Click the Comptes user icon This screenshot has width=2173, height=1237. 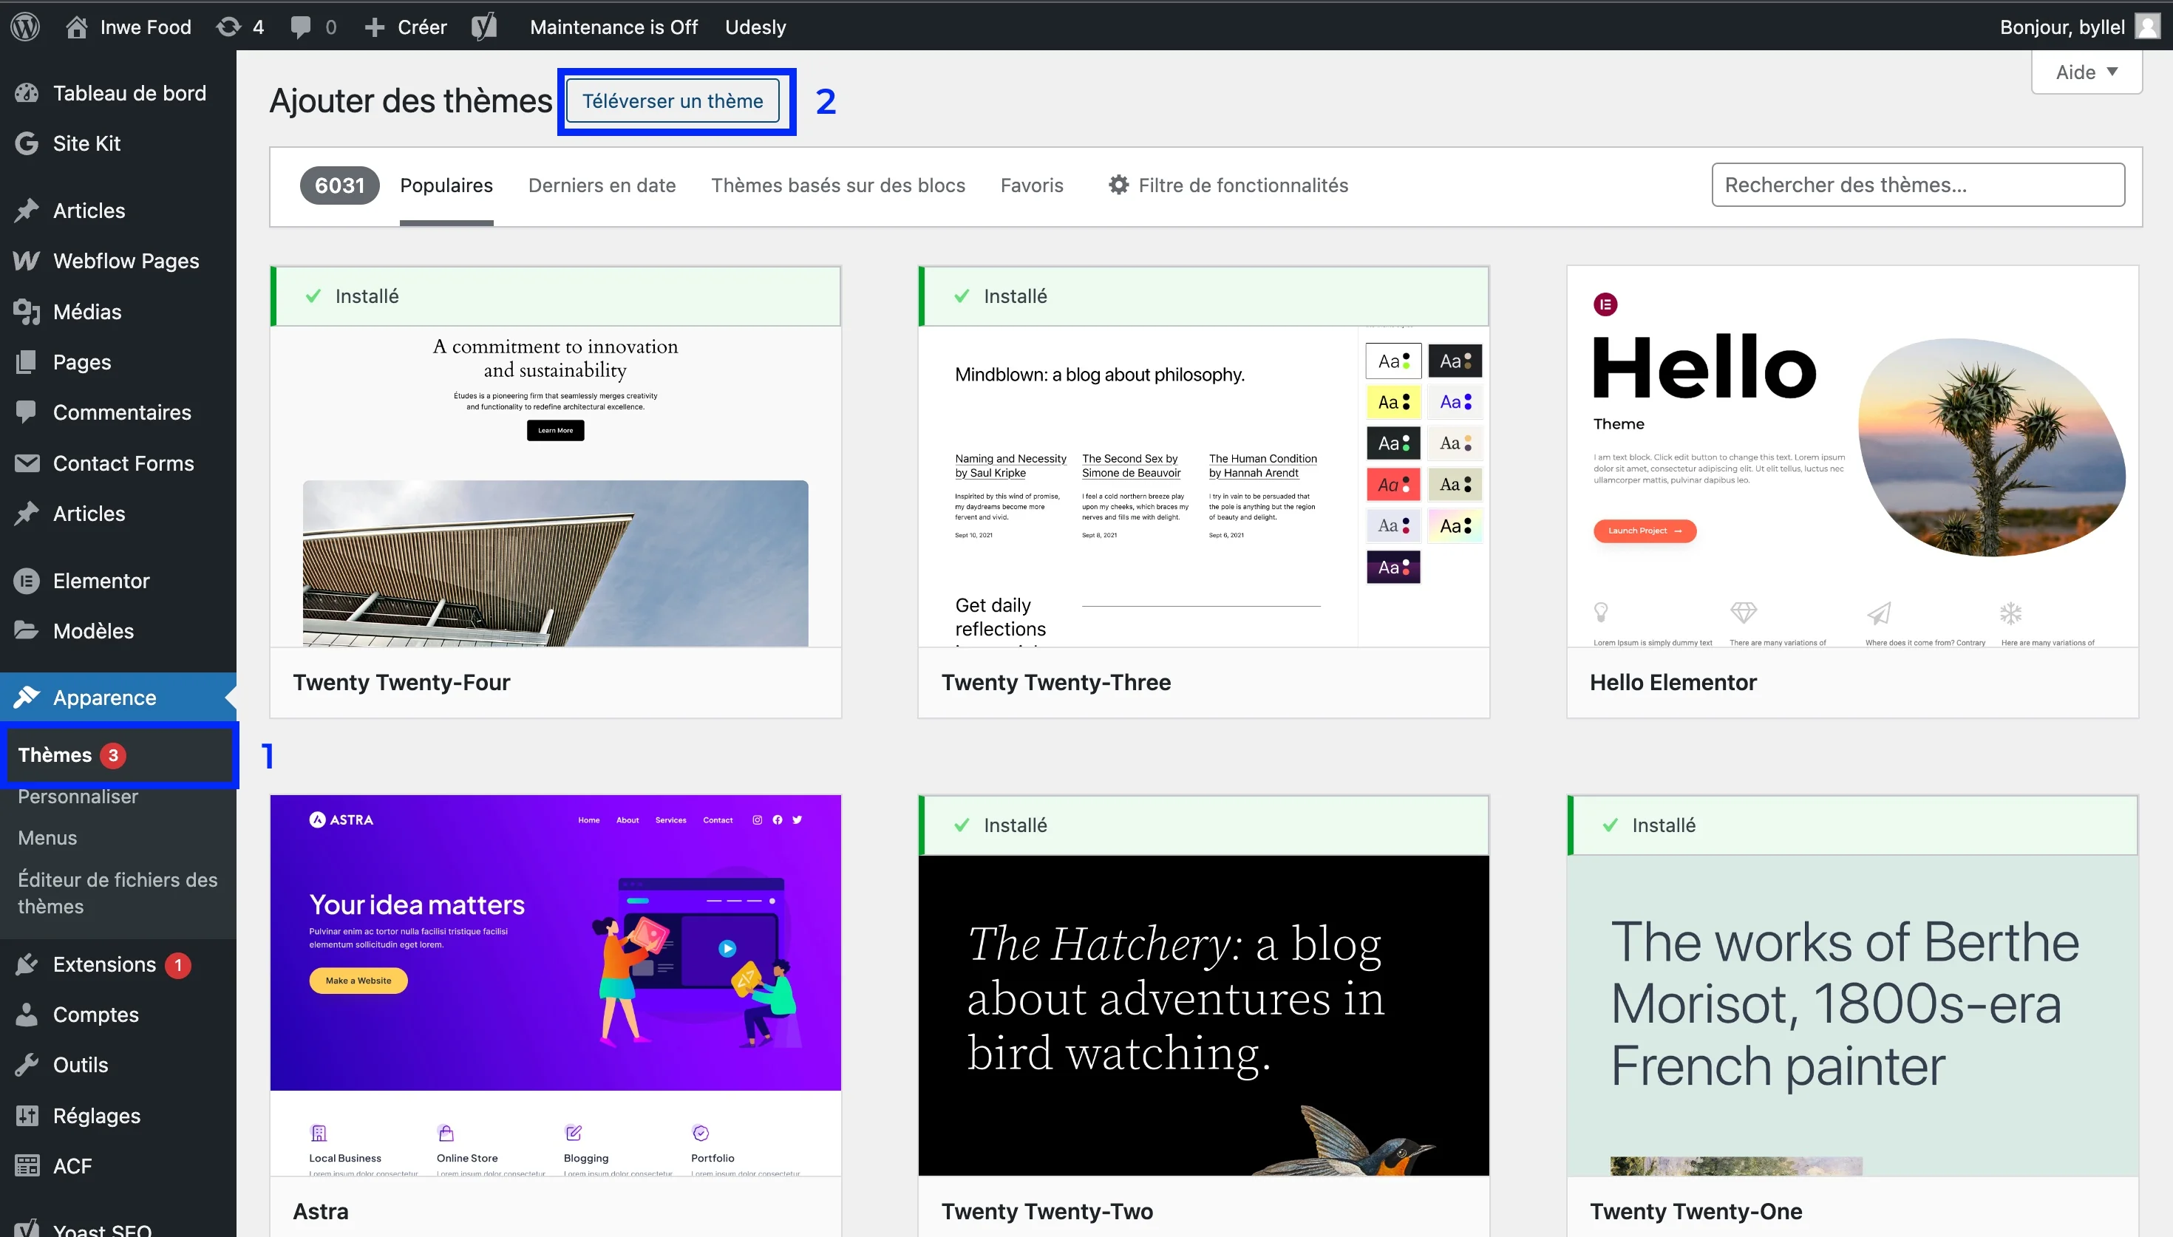(27, 1015)
